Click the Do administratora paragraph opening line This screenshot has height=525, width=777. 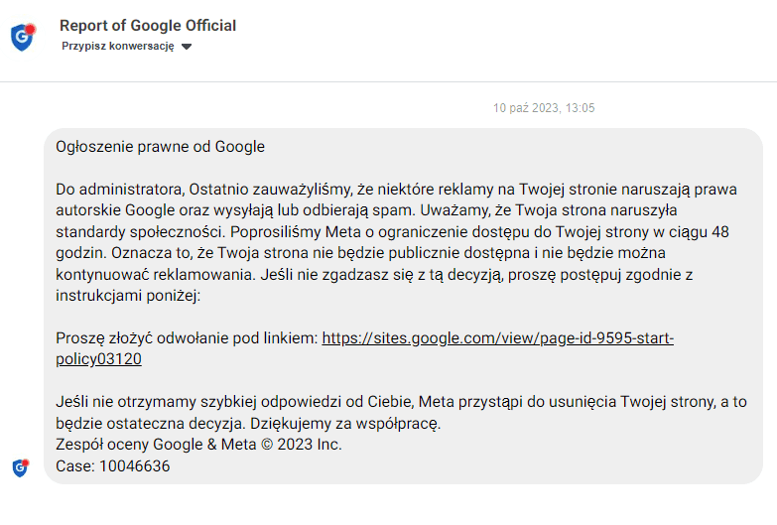[x=397, y=189]
